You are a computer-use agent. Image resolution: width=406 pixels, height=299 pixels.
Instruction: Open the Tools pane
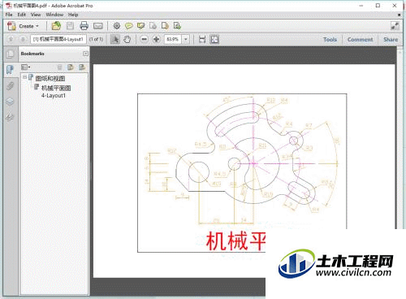[x=330, y=40]
